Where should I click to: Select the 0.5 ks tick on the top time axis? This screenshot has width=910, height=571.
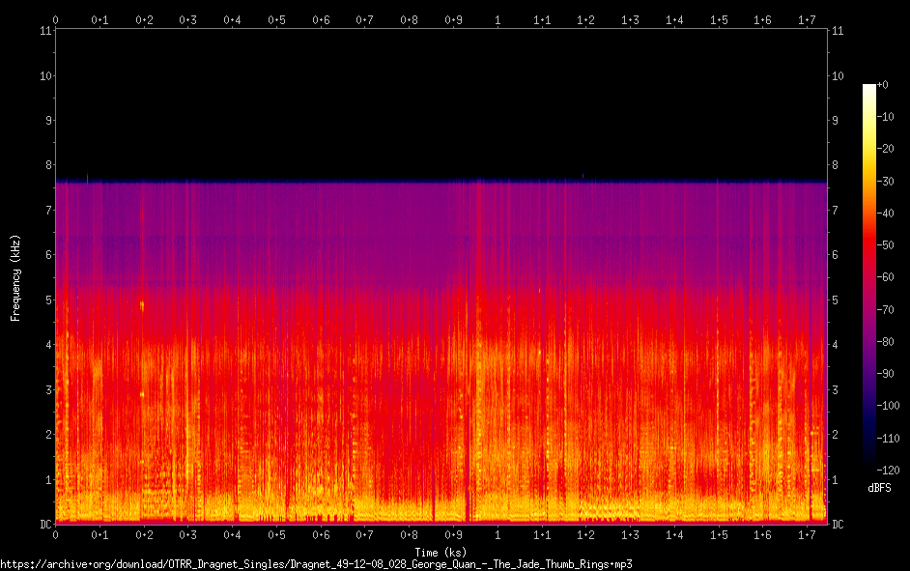click(276, 19)
